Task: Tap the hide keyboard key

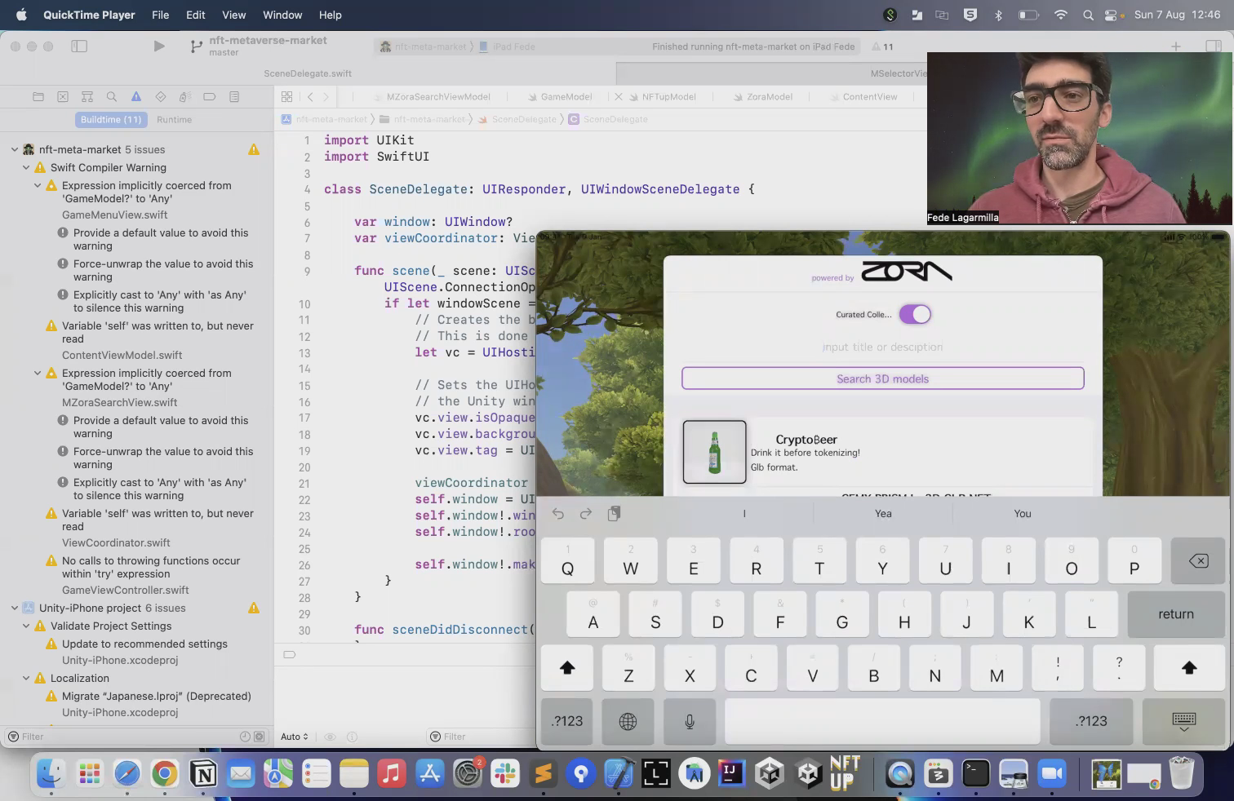Action: 1183,721
